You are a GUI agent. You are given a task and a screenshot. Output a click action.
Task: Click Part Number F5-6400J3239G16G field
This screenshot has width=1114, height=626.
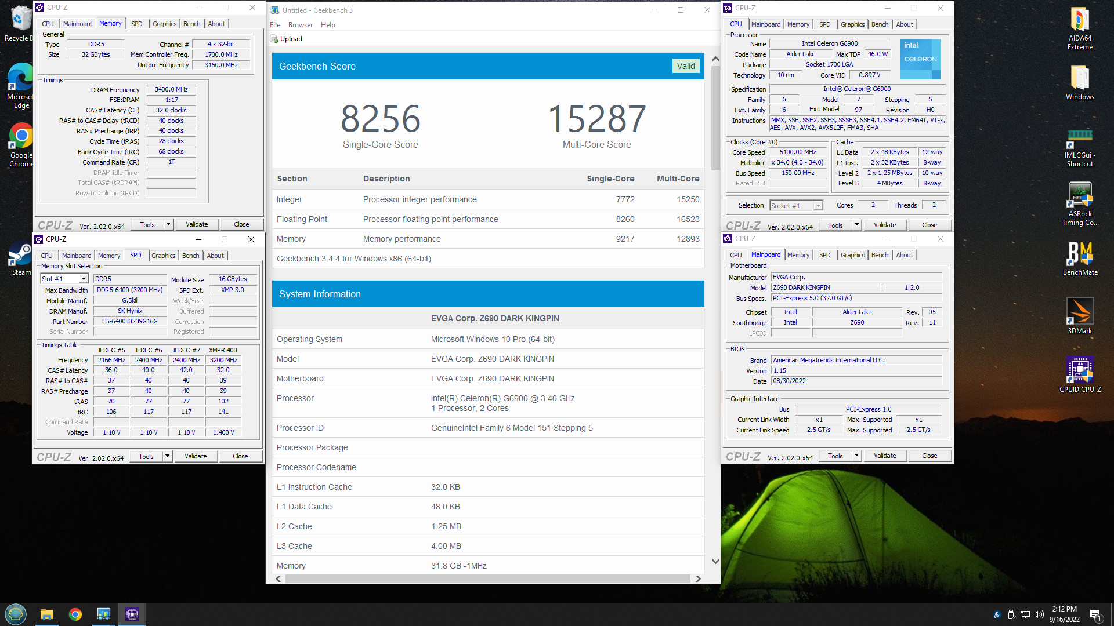[129, 321]
